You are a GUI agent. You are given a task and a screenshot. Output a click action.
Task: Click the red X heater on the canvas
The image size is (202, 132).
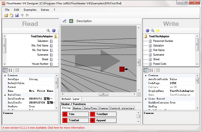tap(122, 69)
